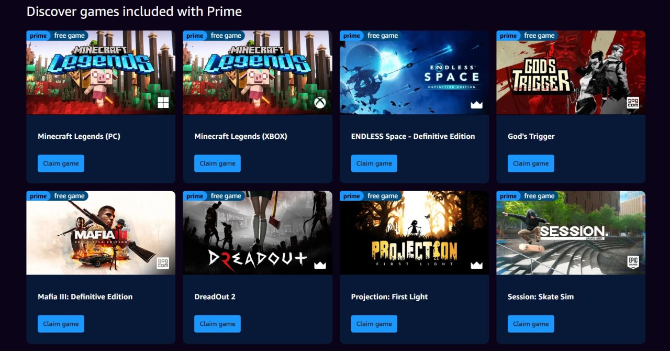Viewport: 670px width, 351px height.
Task: Claim ENDLESS Space - Definitive Edition
Action: [374, 163]
